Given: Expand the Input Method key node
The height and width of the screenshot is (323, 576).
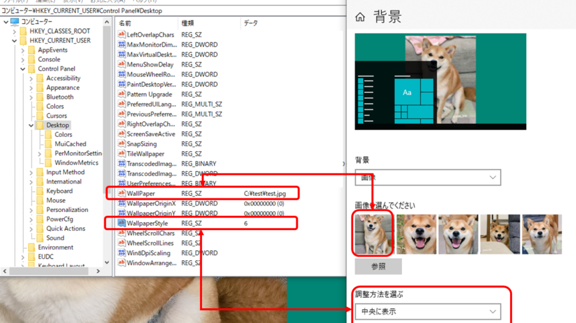Looking at the screenshot, I should click(31, 172).
